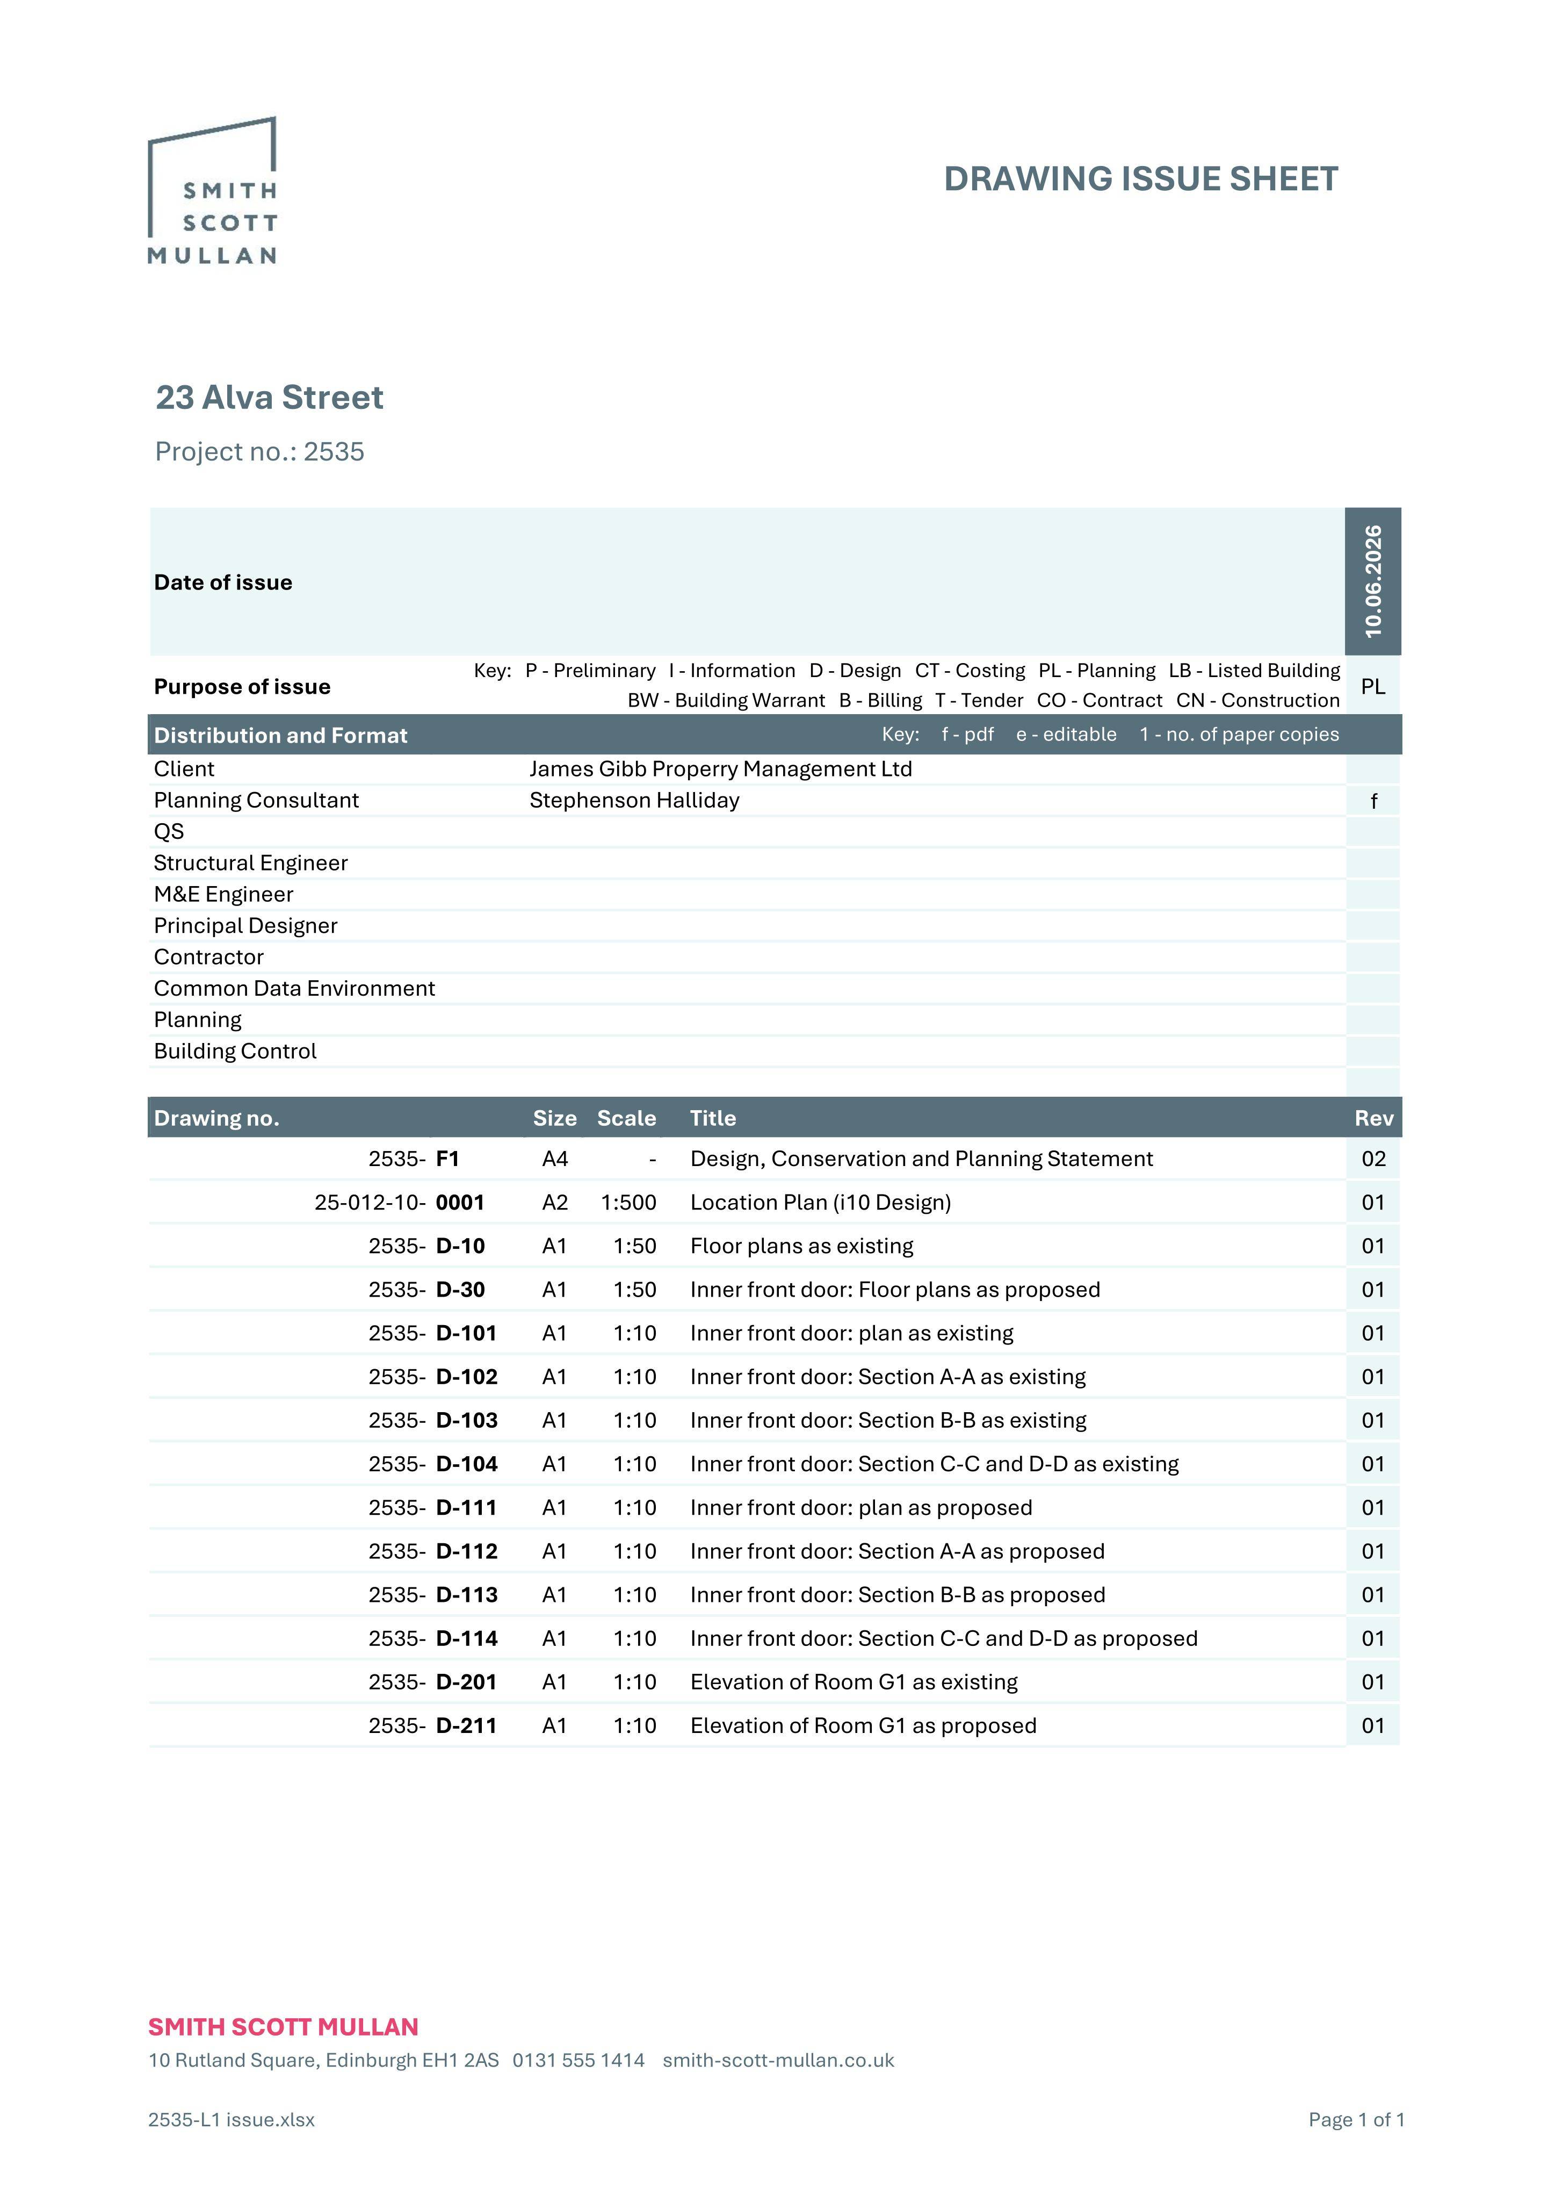Click 'Inner front door: Section B-B as existing'

pos(888,1421)
